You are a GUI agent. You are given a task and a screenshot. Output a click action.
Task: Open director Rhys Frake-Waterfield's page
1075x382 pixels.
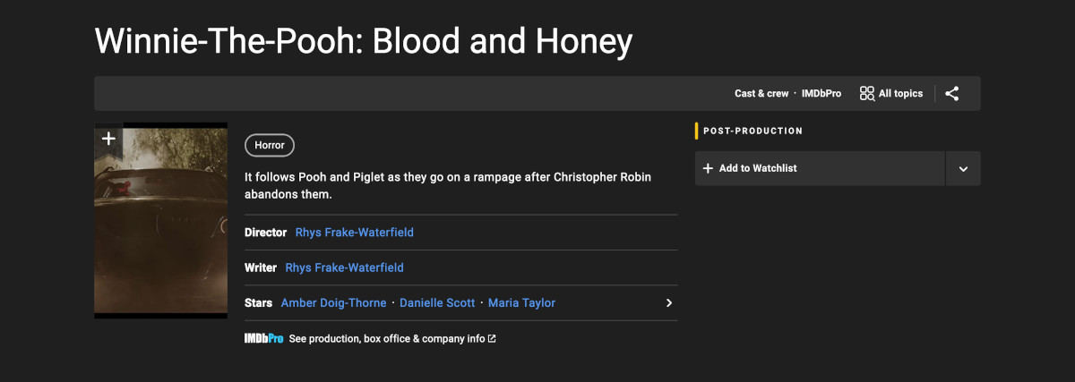tap(355, 233)
